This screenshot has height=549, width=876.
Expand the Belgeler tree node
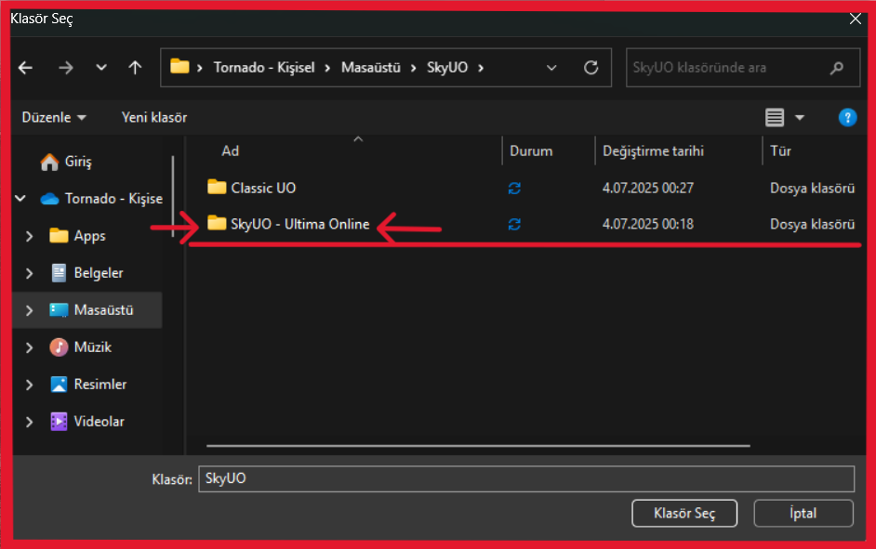(30, 273)
